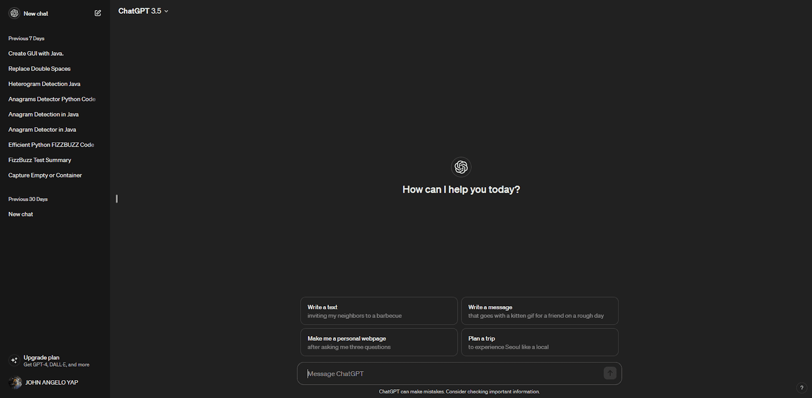Viewport: 812px width, 398px height.
Task: Choose the 'Write a text' barbecue suggestion
Action: tap(379, 311)
